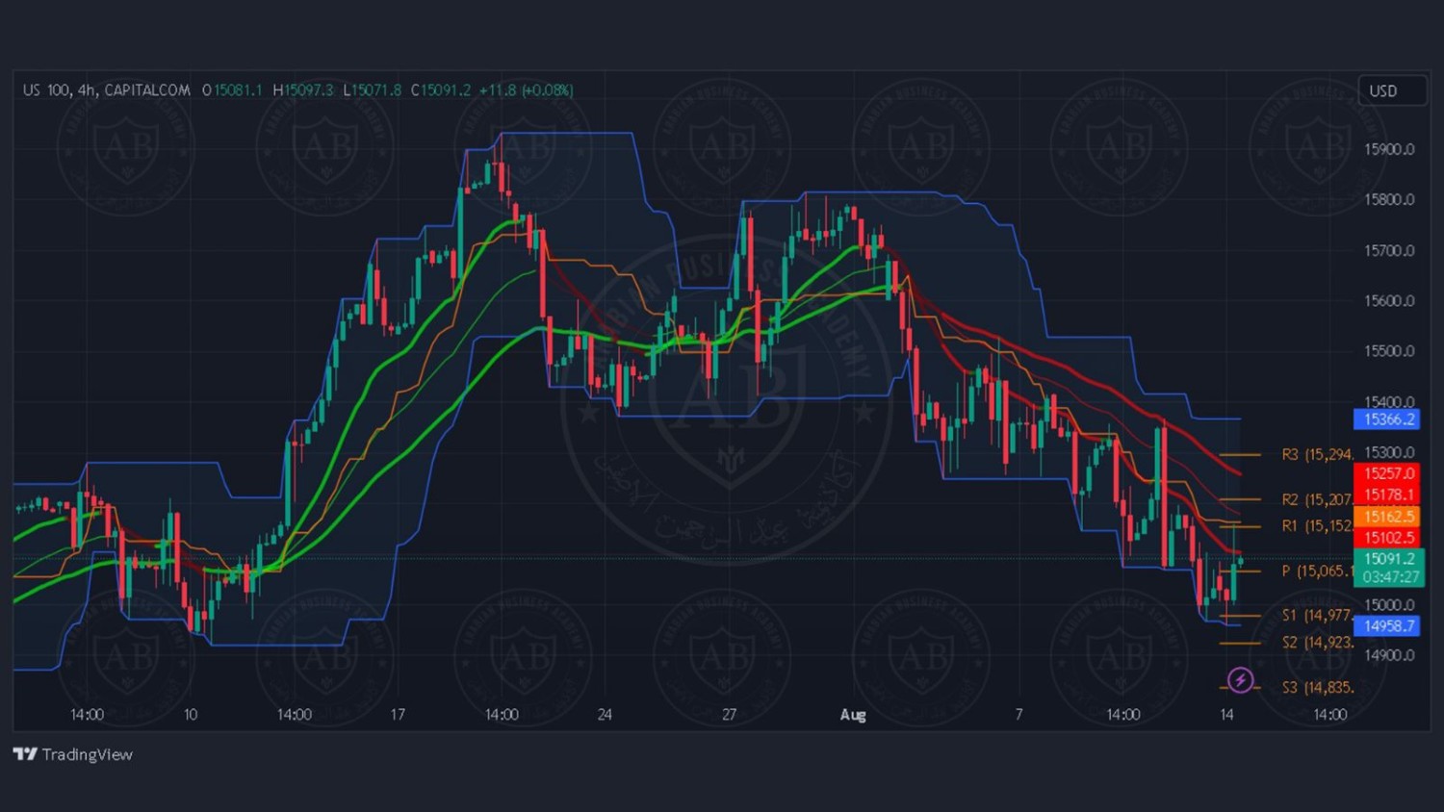The width and height of the screenshot is (1444, 812).
Task: Click the orange 15162.5 price label
Action: pyautogui.click(x=1387, y=517)
